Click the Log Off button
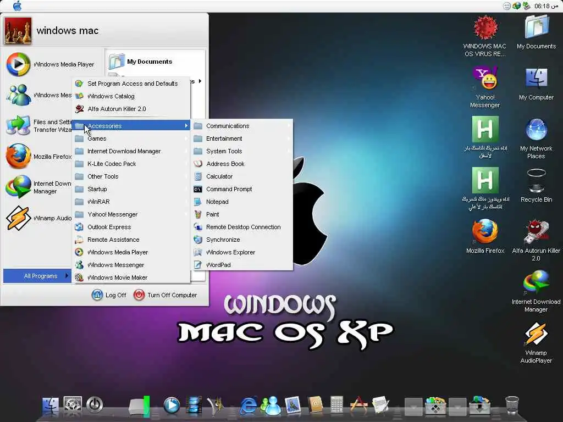The height and width of the screenshot is (422, 563). coord(109,295)
